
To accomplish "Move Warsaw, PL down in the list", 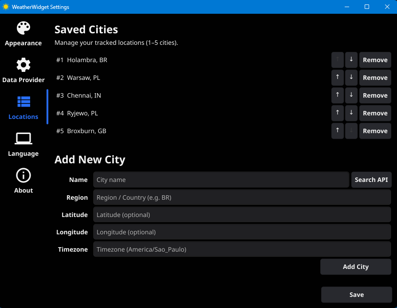I will (x=351, y=78).
